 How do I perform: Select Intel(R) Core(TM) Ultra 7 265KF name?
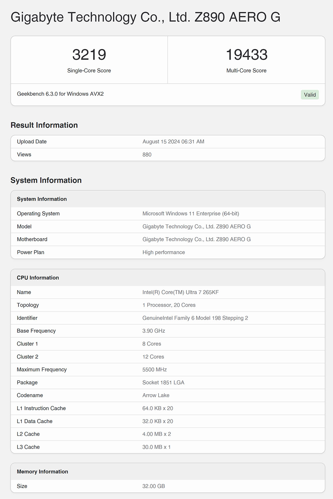(181, 292)
